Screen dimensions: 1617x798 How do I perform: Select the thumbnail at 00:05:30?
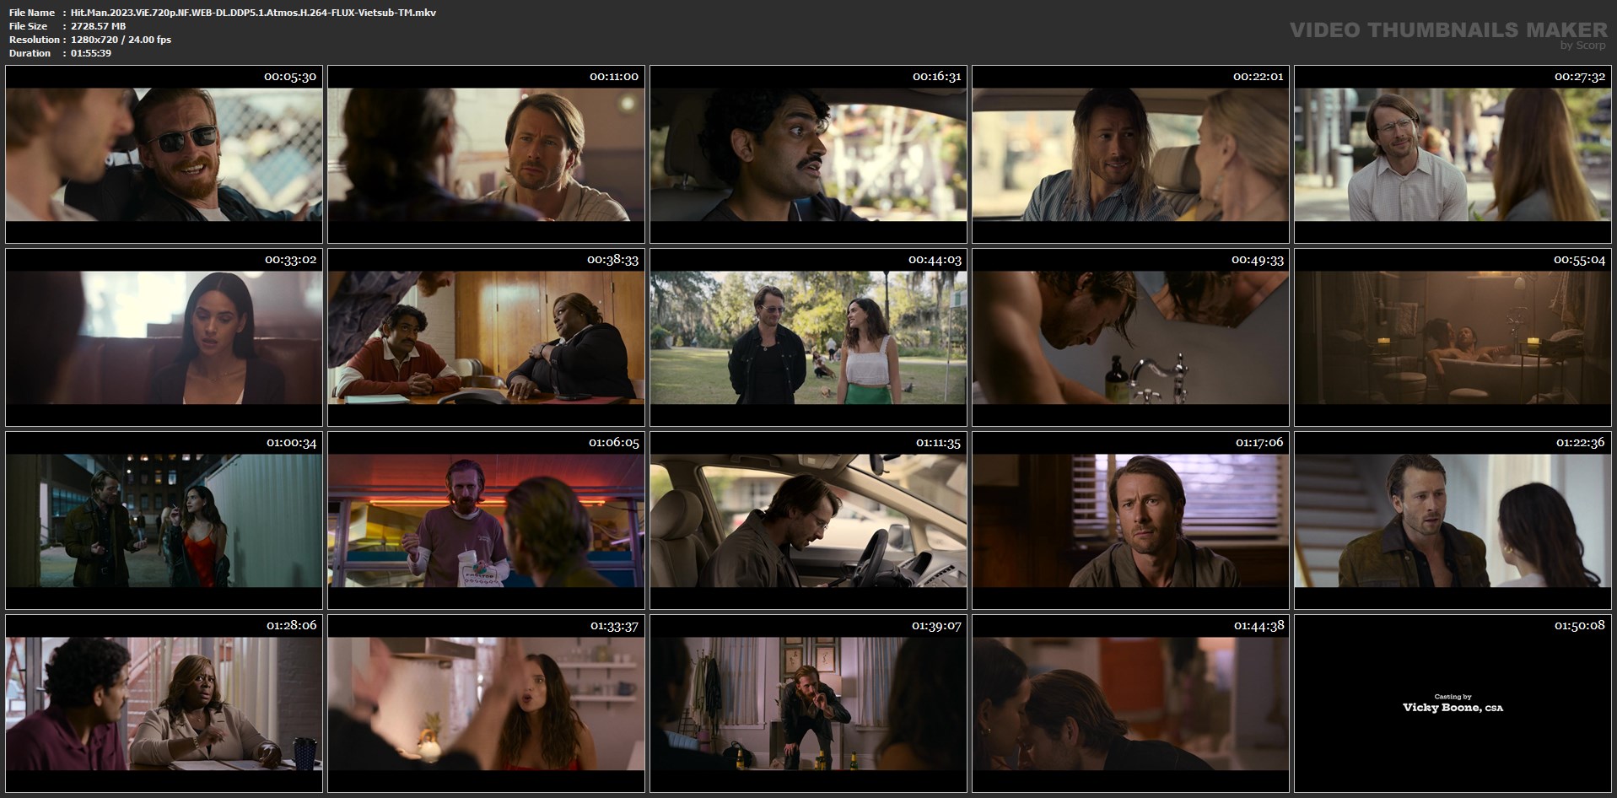pyautogui.click(x=164, y=154)
